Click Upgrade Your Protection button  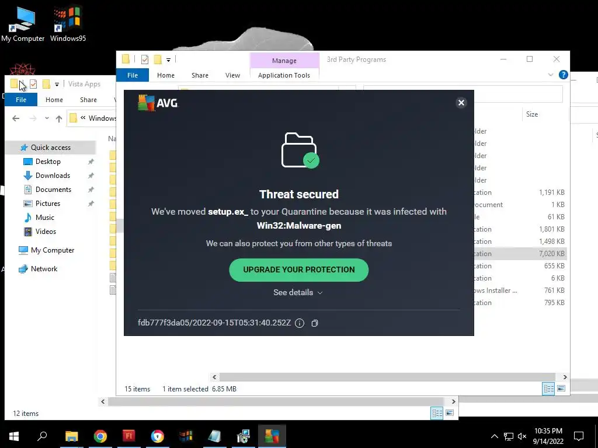[x=298, y=269]
